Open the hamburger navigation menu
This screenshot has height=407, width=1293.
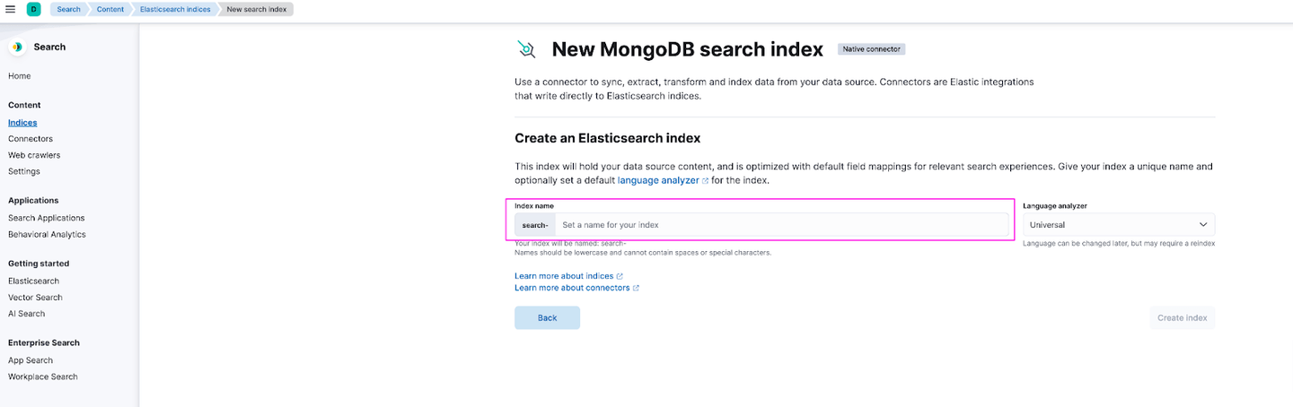pyautogui.click(x=11, y=9)
